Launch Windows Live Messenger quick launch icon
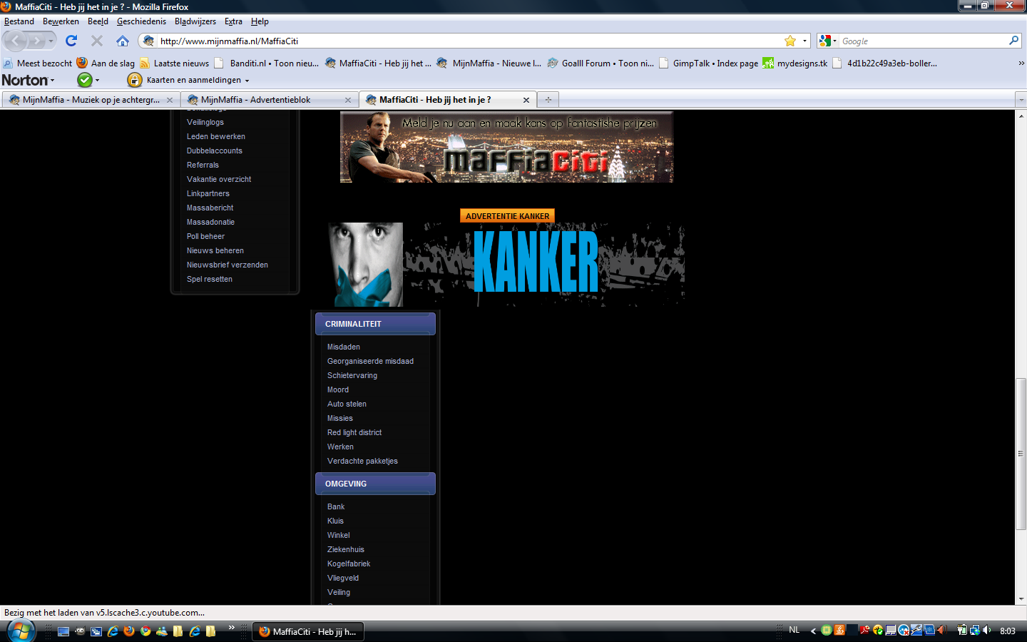The height and width of the screenshot is (642, 1027). click(162, 631)
